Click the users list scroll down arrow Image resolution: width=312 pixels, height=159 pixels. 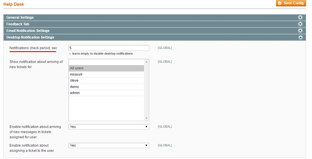tap(146, 118)
